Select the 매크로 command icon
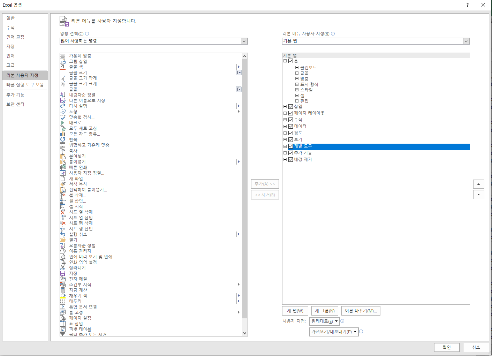 (x=63, y=123)
